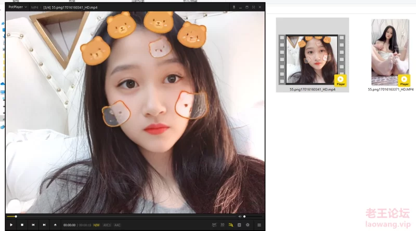Click the video seek bar handle
This screenshot has width=416, height=231.
(16, 216)
